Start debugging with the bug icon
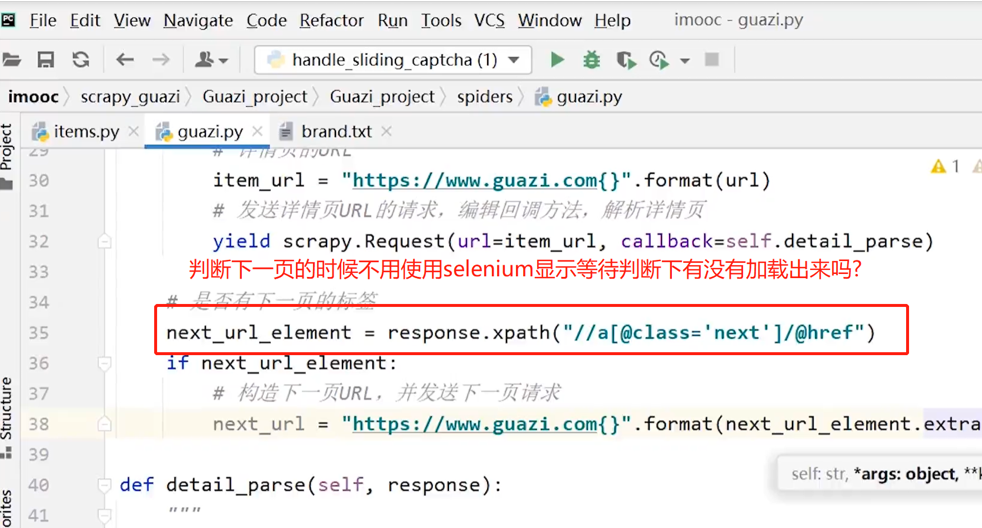This screenshot has width=982, height=528. [591, 60]
